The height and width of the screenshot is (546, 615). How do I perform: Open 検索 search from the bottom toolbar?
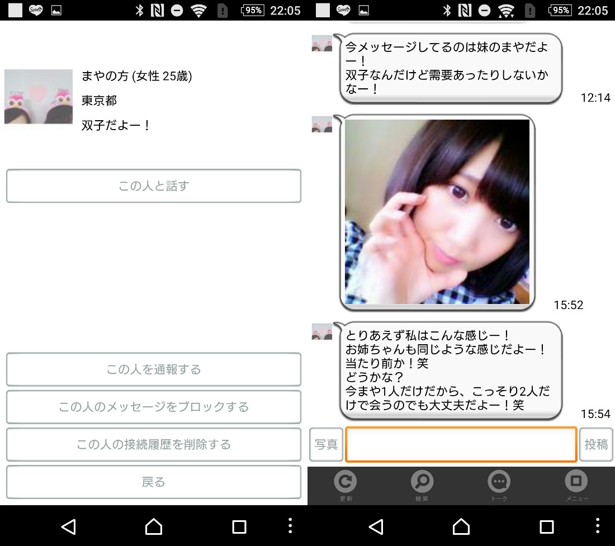422,484
